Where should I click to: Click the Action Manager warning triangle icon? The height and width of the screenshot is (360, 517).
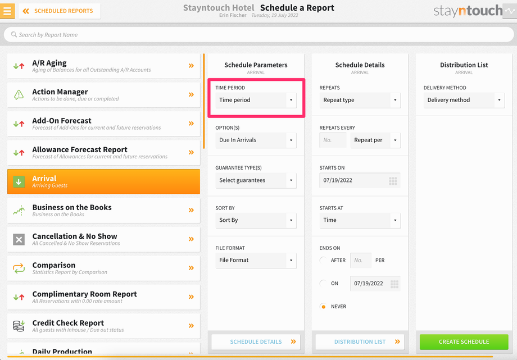click(x=19, y=95)
